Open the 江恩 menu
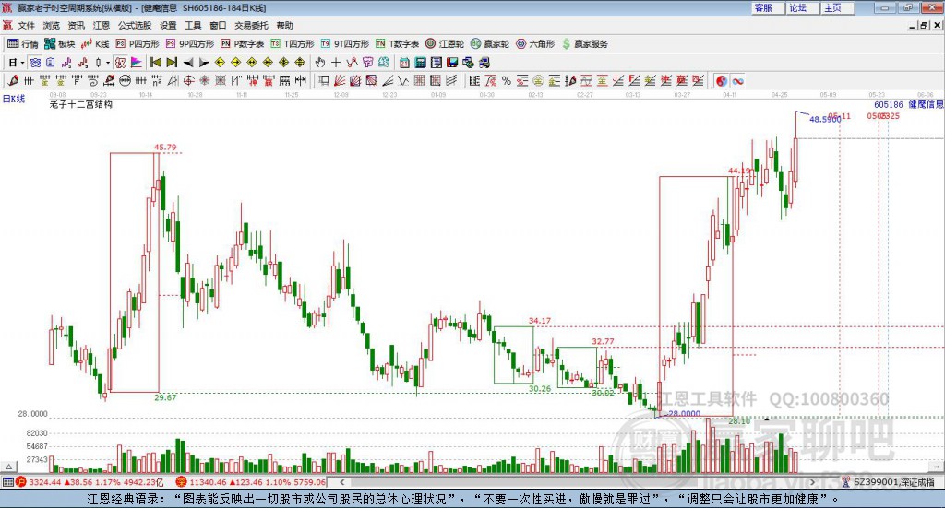Screen dimensions: 945x508 pos(102,25)
